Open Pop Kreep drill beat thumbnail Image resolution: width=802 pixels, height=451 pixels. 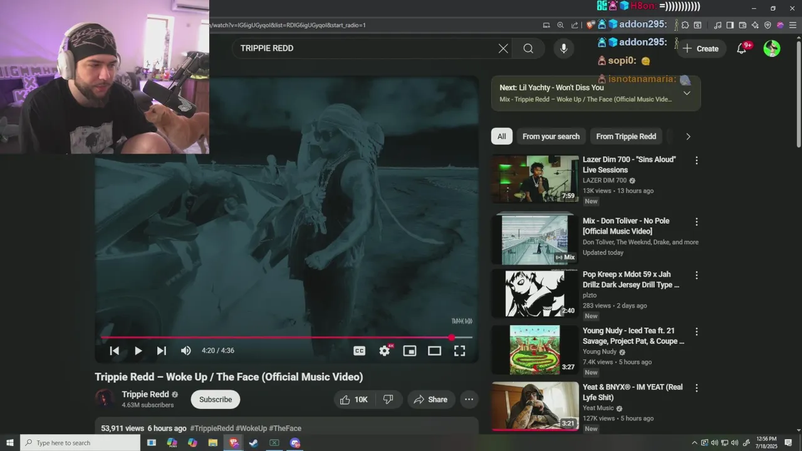[535, 293]
